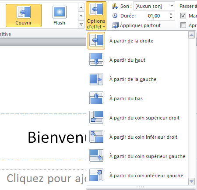
Task: Click the 'Cliquez pour aj' subtitle placeholder
Action: click(x=46, y=178)
